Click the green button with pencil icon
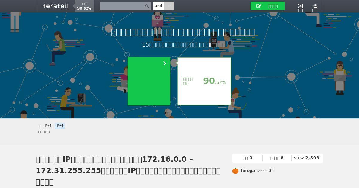The image size is (359, 188). 268,6
